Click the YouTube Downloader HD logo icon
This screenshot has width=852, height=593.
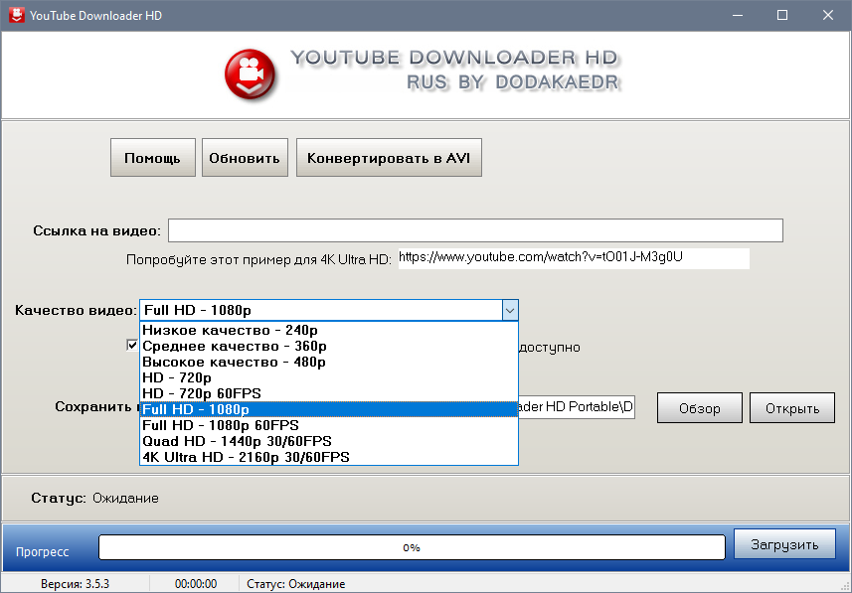pos(251,74)
